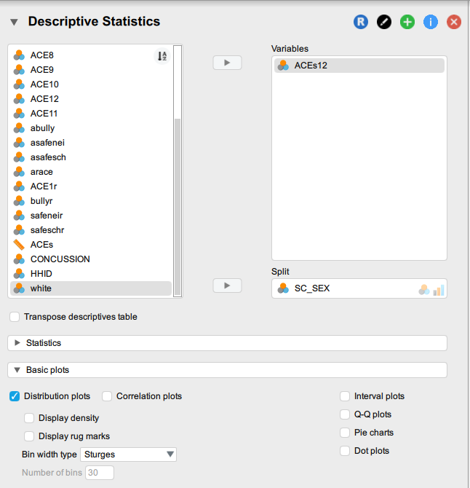470x488 pixels.
Task: Click the nominal icon beside SC_SEX
Action: (283, 288)
